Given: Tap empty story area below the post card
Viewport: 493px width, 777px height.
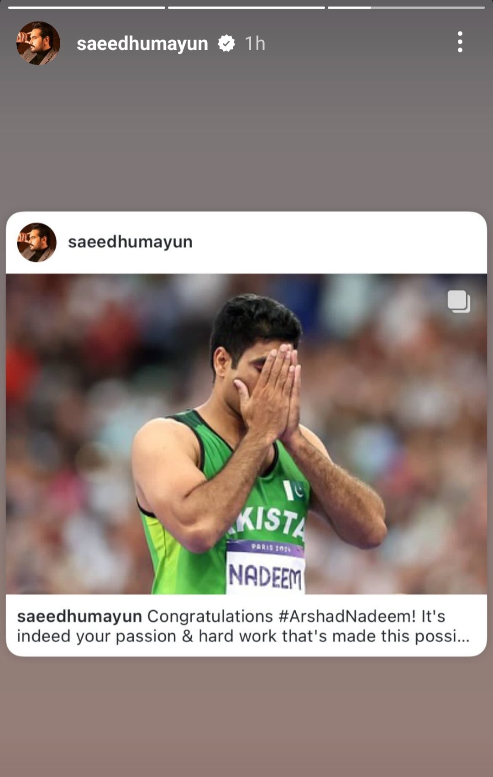Looking at the screenshot, I should [246, 717].
